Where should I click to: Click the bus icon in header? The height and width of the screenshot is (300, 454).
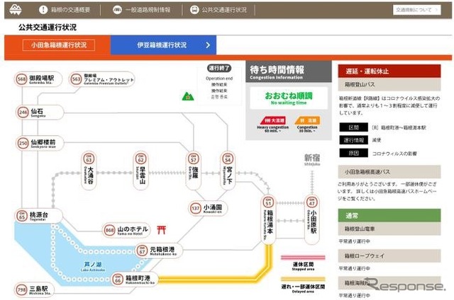(194, 10)
